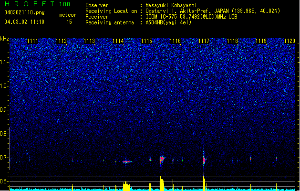Select the file name 0403021110.png

point(24,12)
